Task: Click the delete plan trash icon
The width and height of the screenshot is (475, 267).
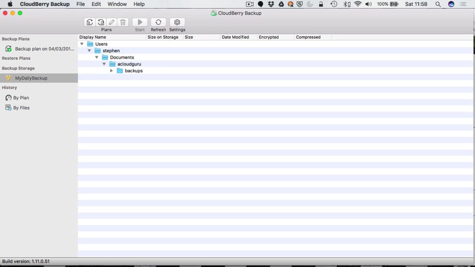Action: point(123,23)
